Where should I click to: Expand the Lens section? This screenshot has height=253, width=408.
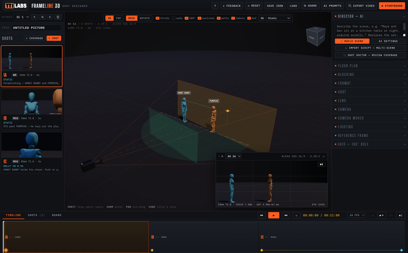[370, 101]
